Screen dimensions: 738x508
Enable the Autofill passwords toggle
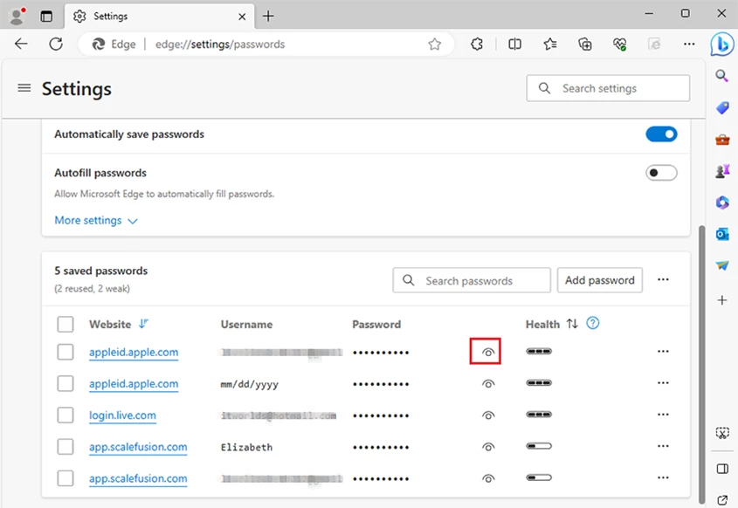[x=661, y=173]
